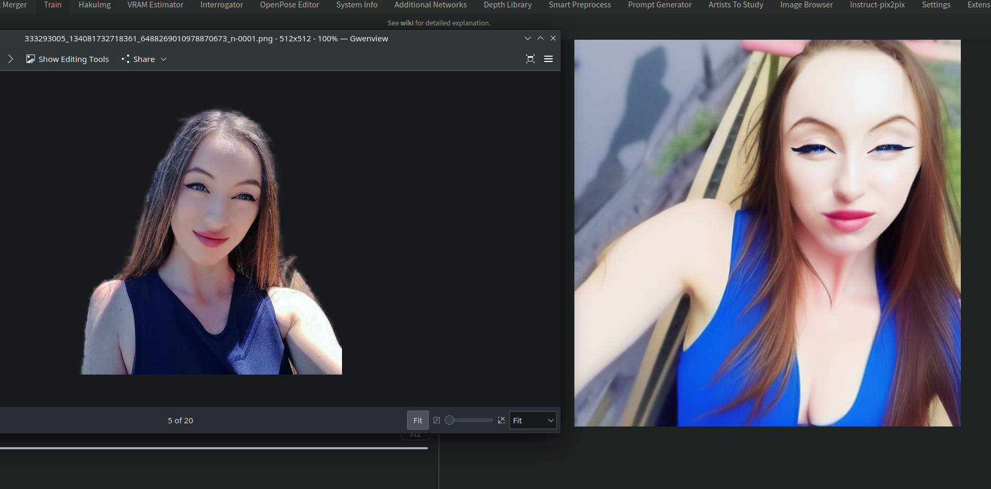The height and width of the screenshot is (489, 991).
Task: Open the Gwenview hamburger menu
Action: (548, 59)
